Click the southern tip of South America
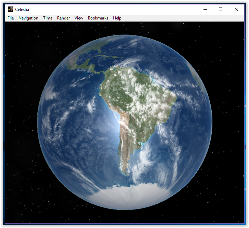 pyautogui.click(x=125, y=172)
